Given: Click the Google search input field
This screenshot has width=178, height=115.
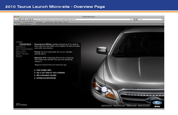Looking at the screenshot, I should coord(149,19).
